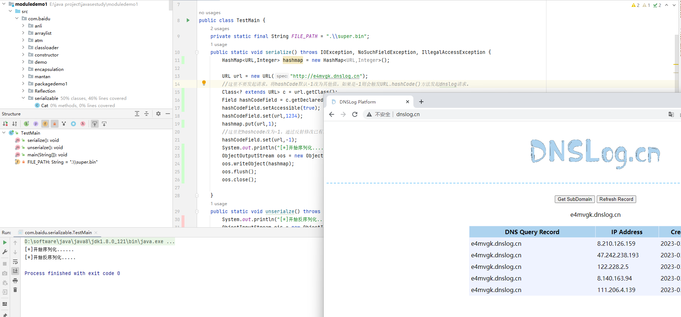Click down the stack trace arrow

15,252
